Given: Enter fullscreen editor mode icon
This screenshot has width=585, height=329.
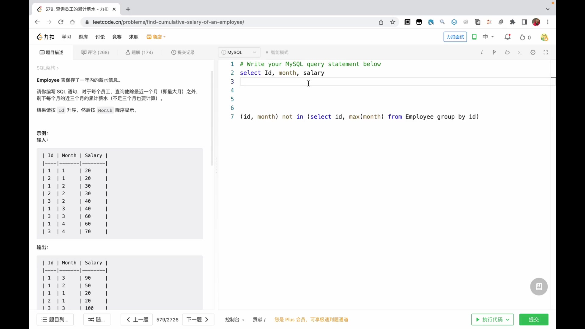Looking at the screenshot, I should pos(546,52).
